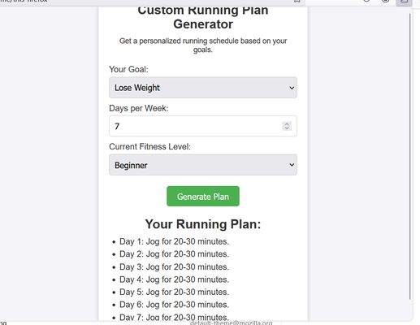Screen dimensions: 420x325
Task: Click the Generate Plan button
Action: (203, 196)
